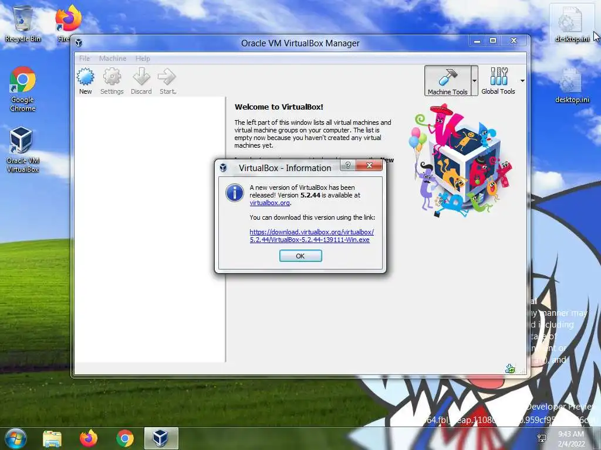
Task: Open the Help menu
Action: 143,59
